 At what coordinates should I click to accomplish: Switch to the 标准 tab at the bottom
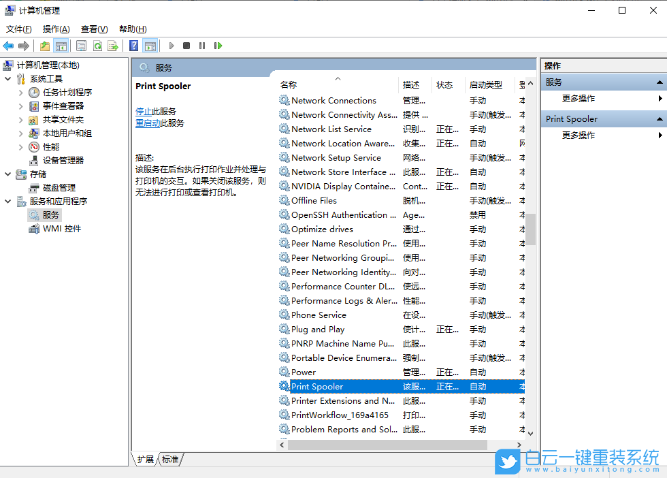point(169,460)
